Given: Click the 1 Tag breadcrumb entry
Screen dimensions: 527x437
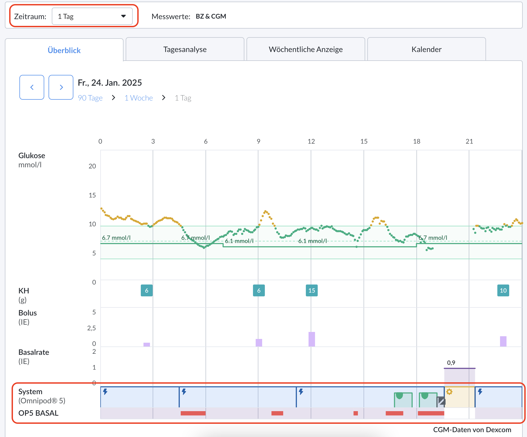Looking at the screenshot, I should tap(183, 98).
